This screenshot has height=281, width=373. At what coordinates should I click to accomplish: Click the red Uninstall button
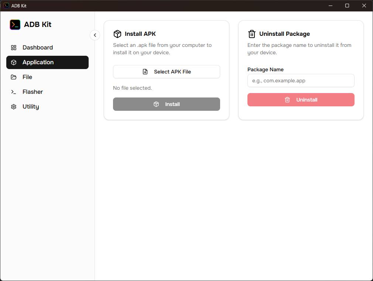coord(301,100)
